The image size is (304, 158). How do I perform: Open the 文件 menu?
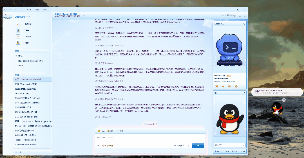pyautogui.click(x=21, y=10)
